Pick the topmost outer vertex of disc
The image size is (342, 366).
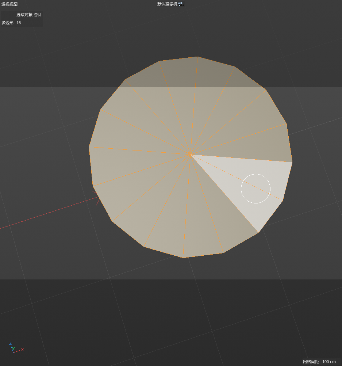pyautogui.click(x=197, y=57)
